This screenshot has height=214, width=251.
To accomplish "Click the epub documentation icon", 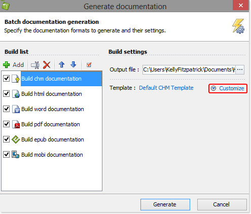I will coord(16,139).
